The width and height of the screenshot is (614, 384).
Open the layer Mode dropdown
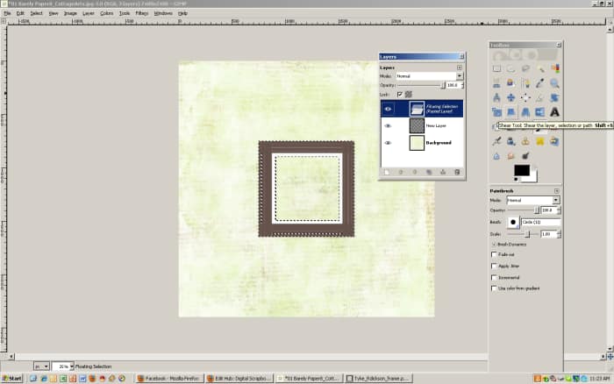pyautogui.click(x=429, y=76)
